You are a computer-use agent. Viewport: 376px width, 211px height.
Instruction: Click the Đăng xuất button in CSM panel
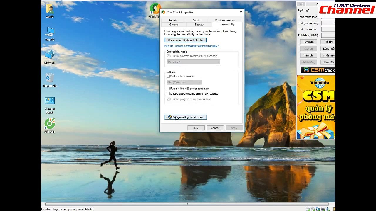(328, 49)
